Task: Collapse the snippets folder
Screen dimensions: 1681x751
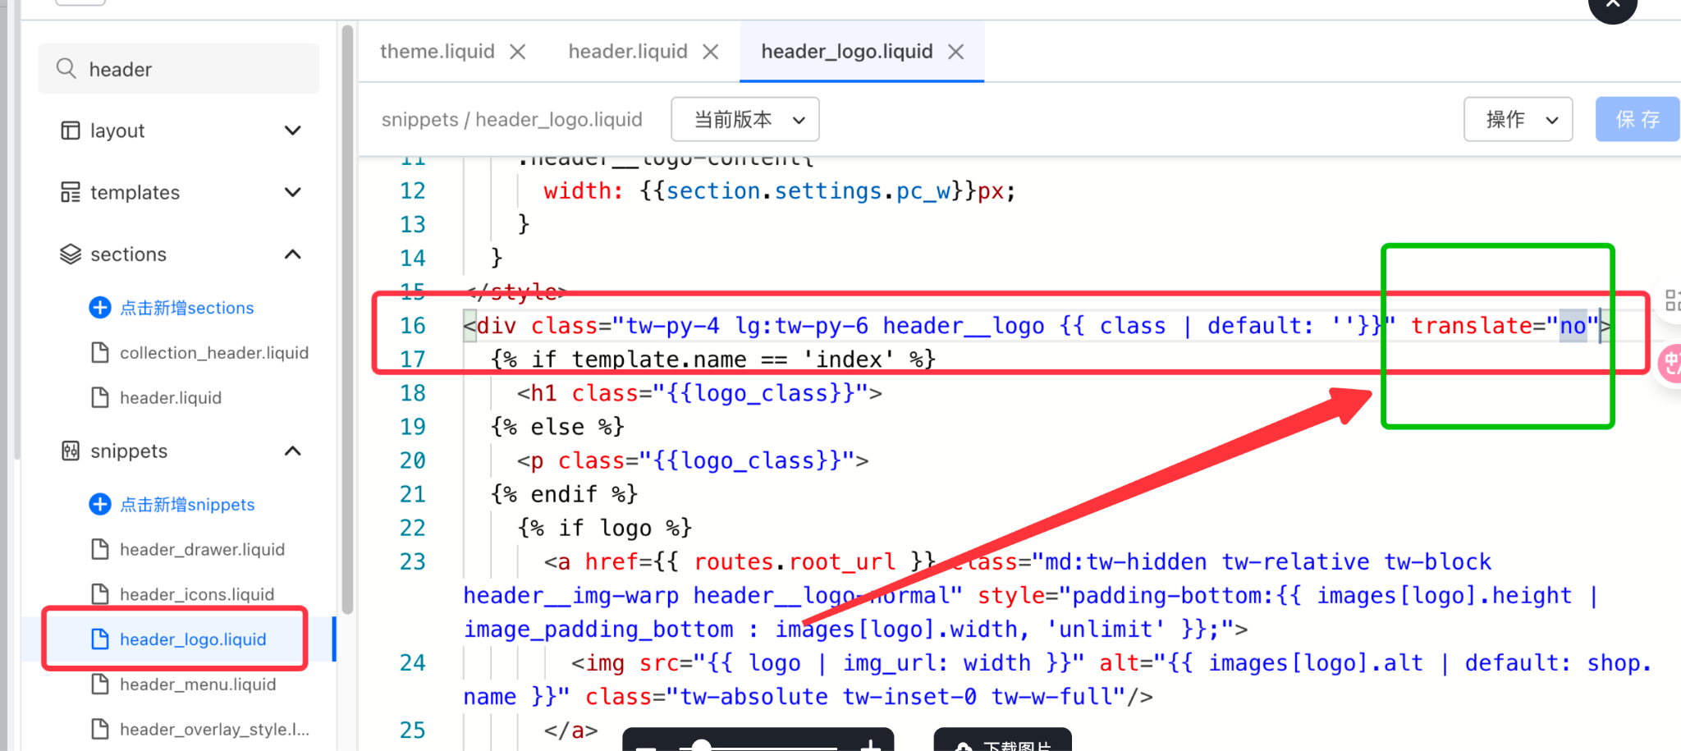Action: click(x=292, y=451)
